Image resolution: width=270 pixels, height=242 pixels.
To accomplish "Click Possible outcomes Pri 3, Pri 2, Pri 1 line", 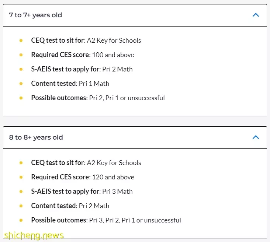I will click(x=106, y=220).
